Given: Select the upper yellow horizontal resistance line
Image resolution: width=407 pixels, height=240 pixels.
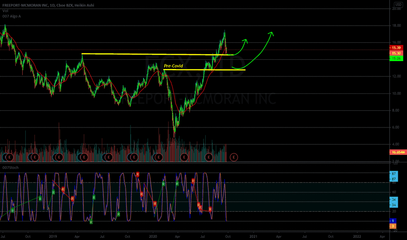Looking at the screenshot, I should point(158,54).
